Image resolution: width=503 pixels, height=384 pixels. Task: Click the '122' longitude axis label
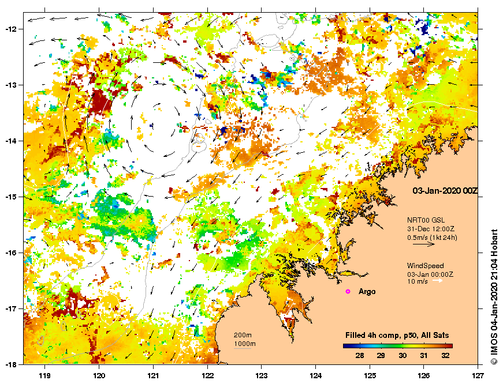pos(207,375)
